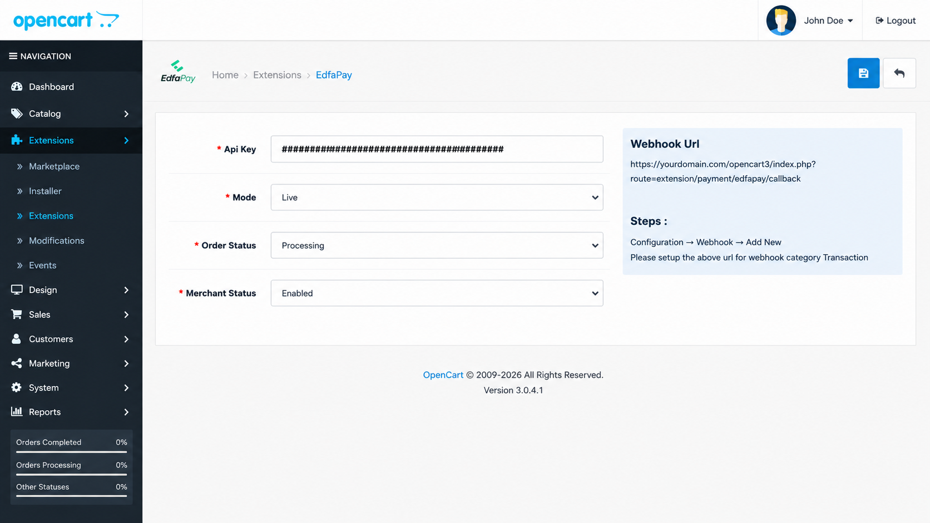Collapse the Extensions menu chevron
Viewport: 930px width, 523px height.
(x=126, y=140)
